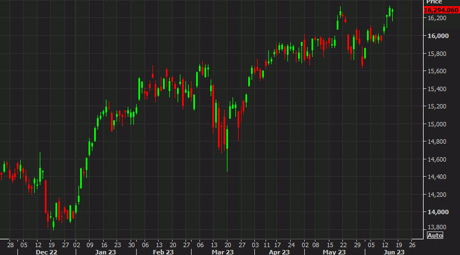Click the Auto scale button
The height and width of the screenshot is (255, 460).
point(435,235)
